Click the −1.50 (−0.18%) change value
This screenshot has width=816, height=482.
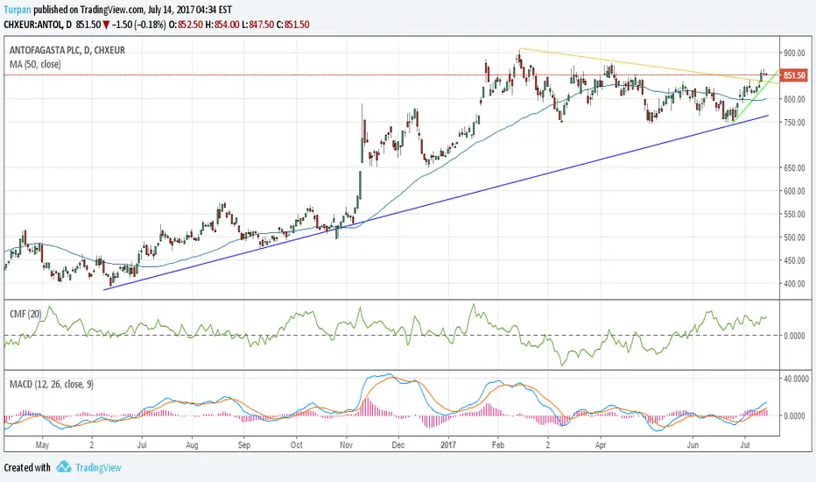pos(139,25)
